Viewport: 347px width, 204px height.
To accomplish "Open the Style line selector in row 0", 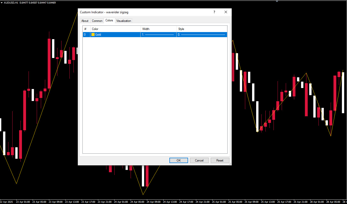I will pyautogui.click(x=202, y=35).
